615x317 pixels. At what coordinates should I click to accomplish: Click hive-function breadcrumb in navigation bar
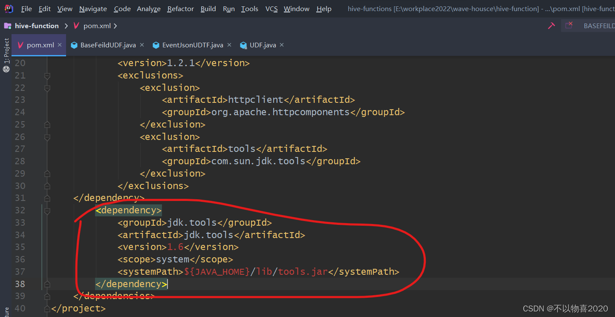[37, 26]
